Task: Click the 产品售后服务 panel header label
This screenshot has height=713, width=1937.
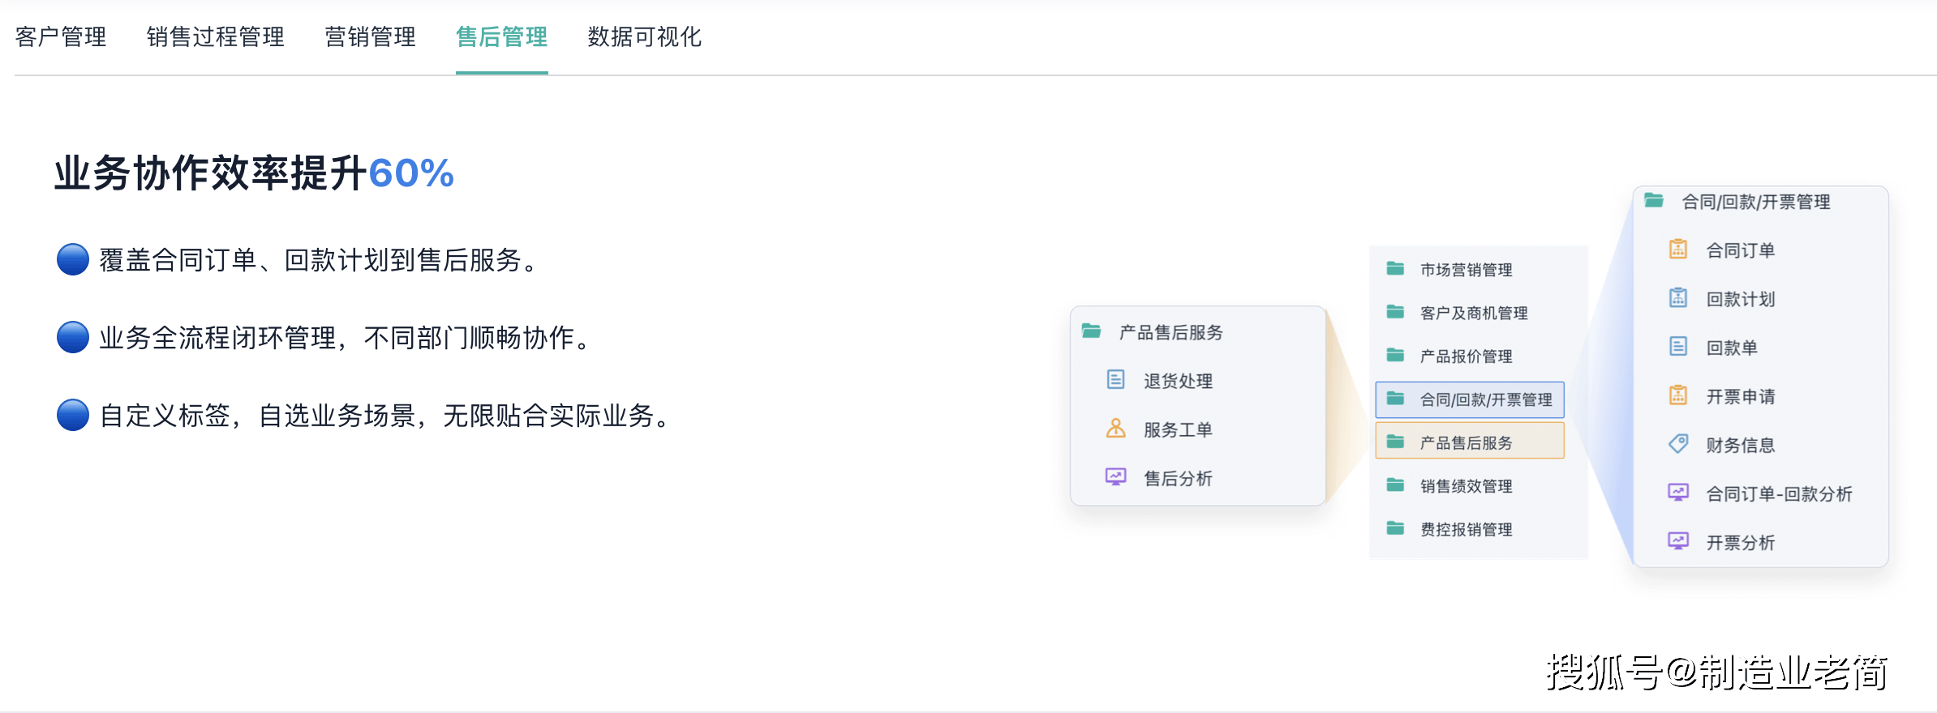Action: [x=1171, y=332]
